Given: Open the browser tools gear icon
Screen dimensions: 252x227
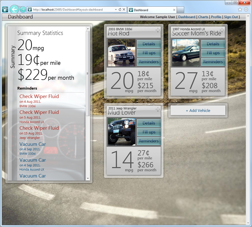Looking at the screenshot, I should click(246, 10).
